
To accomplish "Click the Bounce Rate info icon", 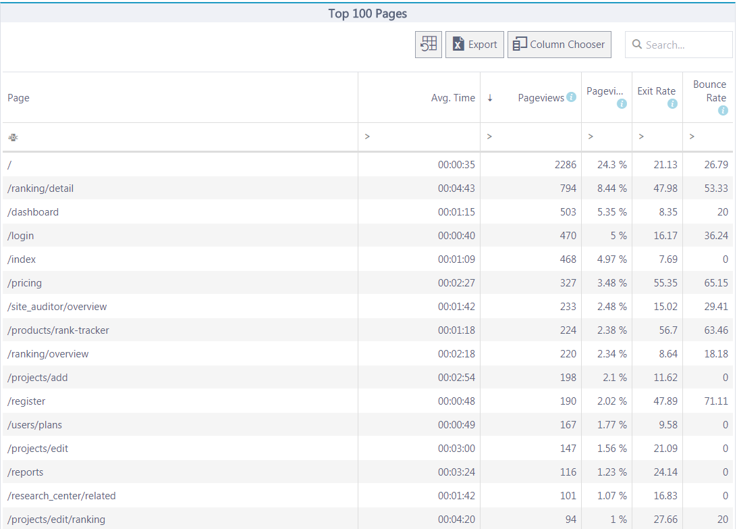I will 723,111.
